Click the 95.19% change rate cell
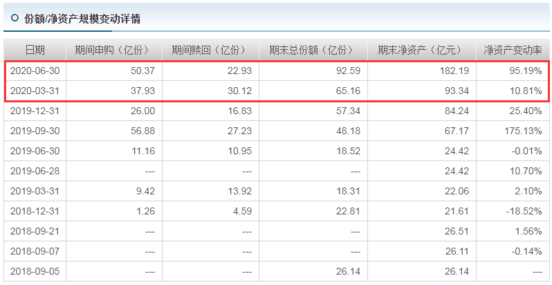Screen dimensions: 552x285 click(x=523, y=71)
